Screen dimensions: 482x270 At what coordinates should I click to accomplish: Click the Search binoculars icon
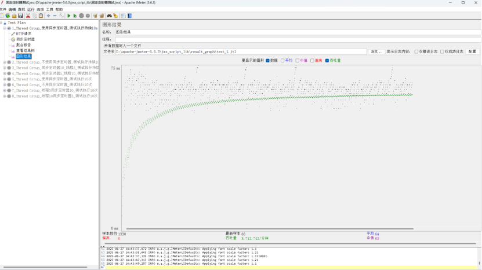point(108,16)
